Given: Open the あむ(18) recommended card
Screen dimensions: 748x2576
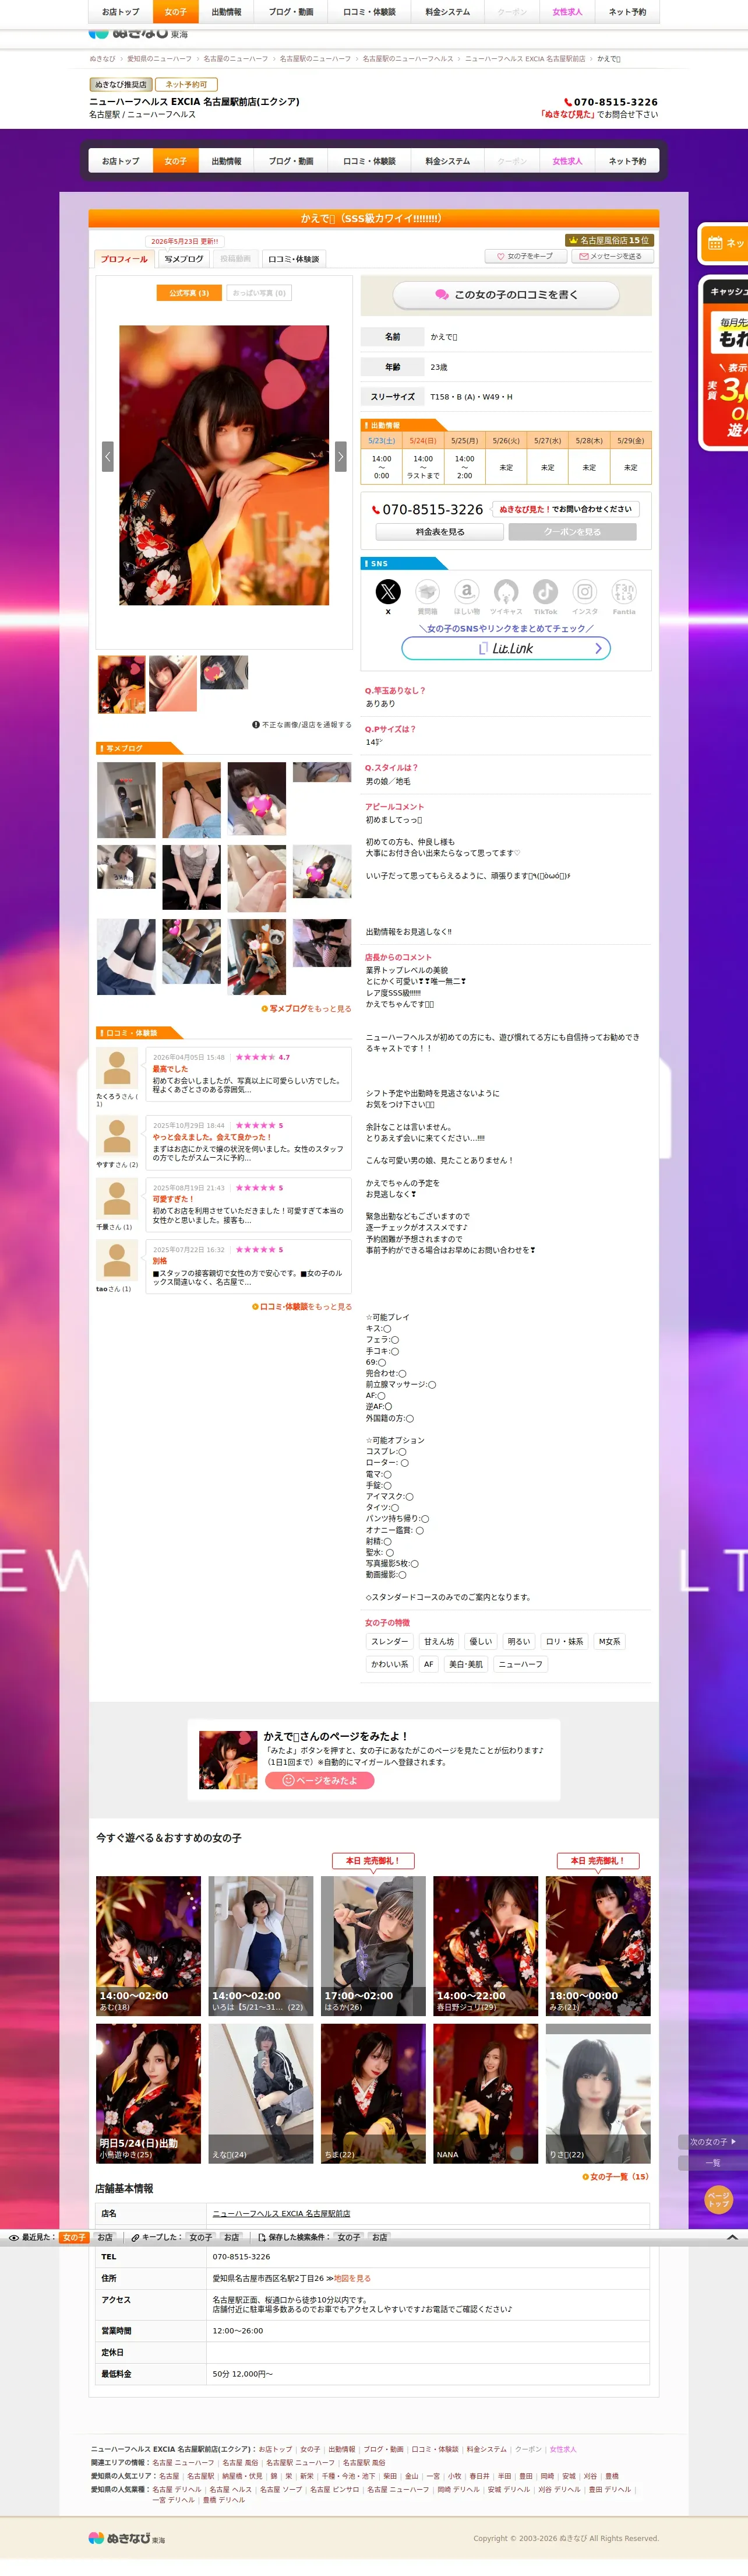Looking at the screenshot, I should point(149,1946).
